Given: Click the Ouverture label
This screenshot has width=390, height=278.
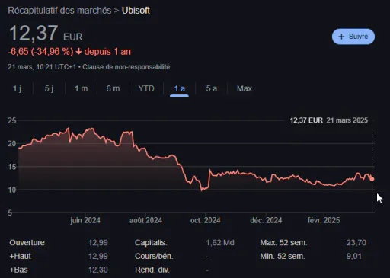Looking at the screenshot, I should click(x=27, y=243).
